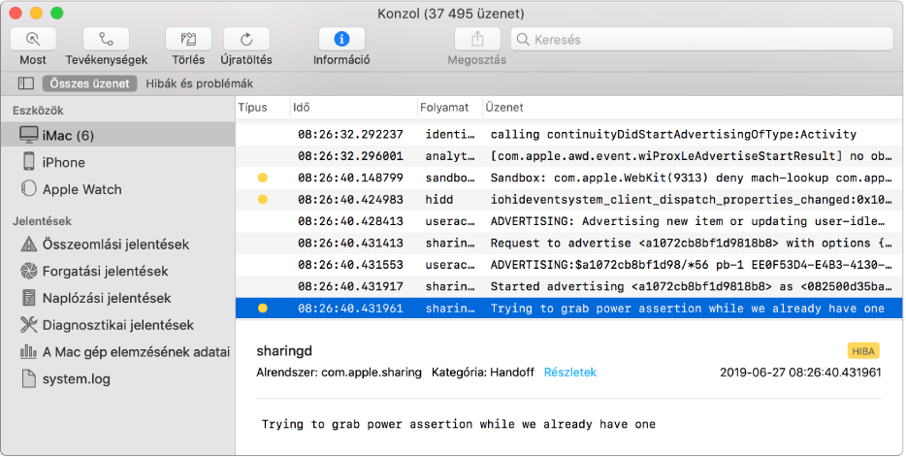Viewport: 906px width, 457px height.
Task: Toggle the blue Információ icon
Action: tap(341, 39)
